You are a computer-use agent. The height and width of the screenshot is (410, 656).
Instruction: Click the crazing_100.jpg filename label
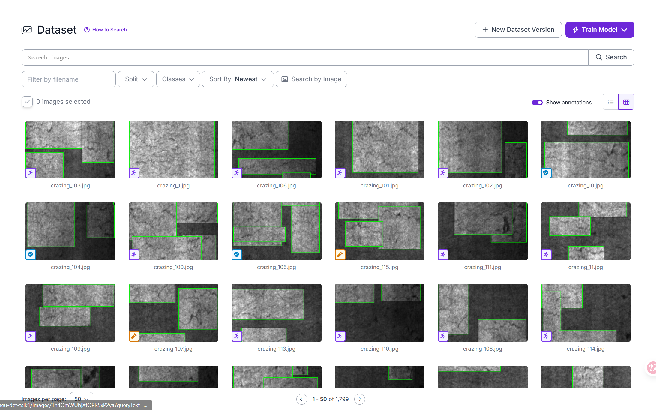point(173,267)
